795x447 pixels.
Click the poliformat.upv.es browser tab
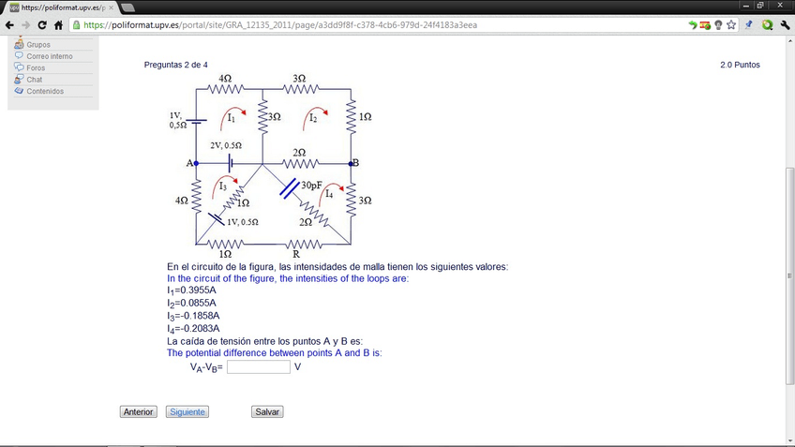pos(61,7)
